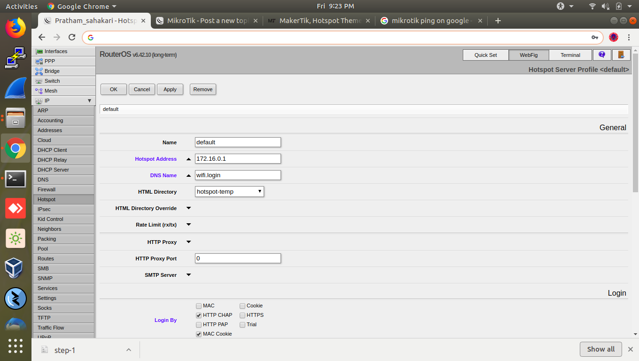
Task: Open the PPP sidebar menu
Action: (63, 61)
